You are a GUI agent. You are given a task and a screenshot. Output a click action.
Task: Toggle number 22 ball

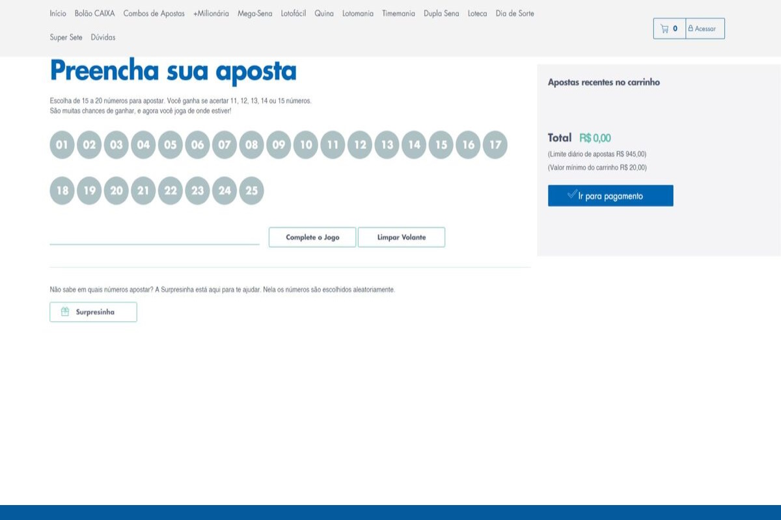(x=171, y=191)
